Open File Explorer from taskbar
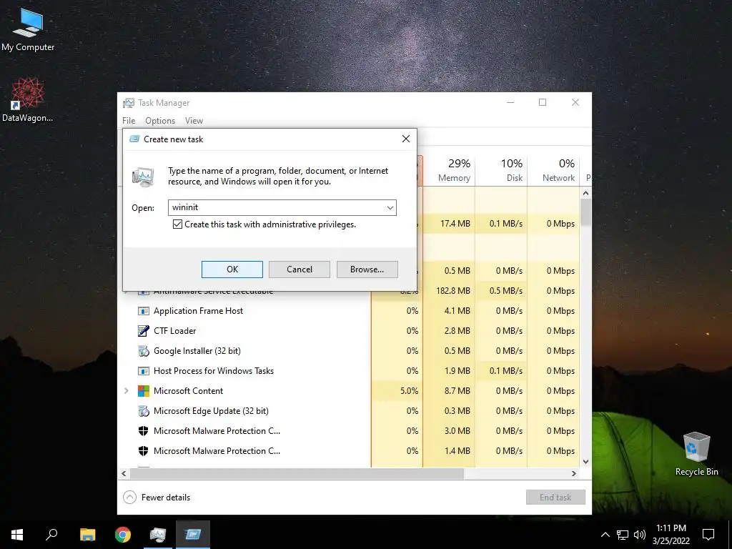732x549 pixels. (x=87, y=535)
